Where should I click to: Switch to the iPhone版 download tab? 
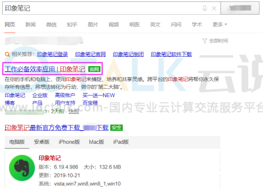69,142
